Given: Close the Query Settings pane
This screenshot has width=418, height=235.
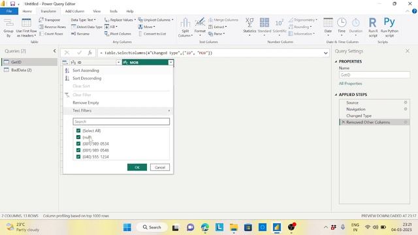Looking at the screenshot, I should [x=408, y=51].
